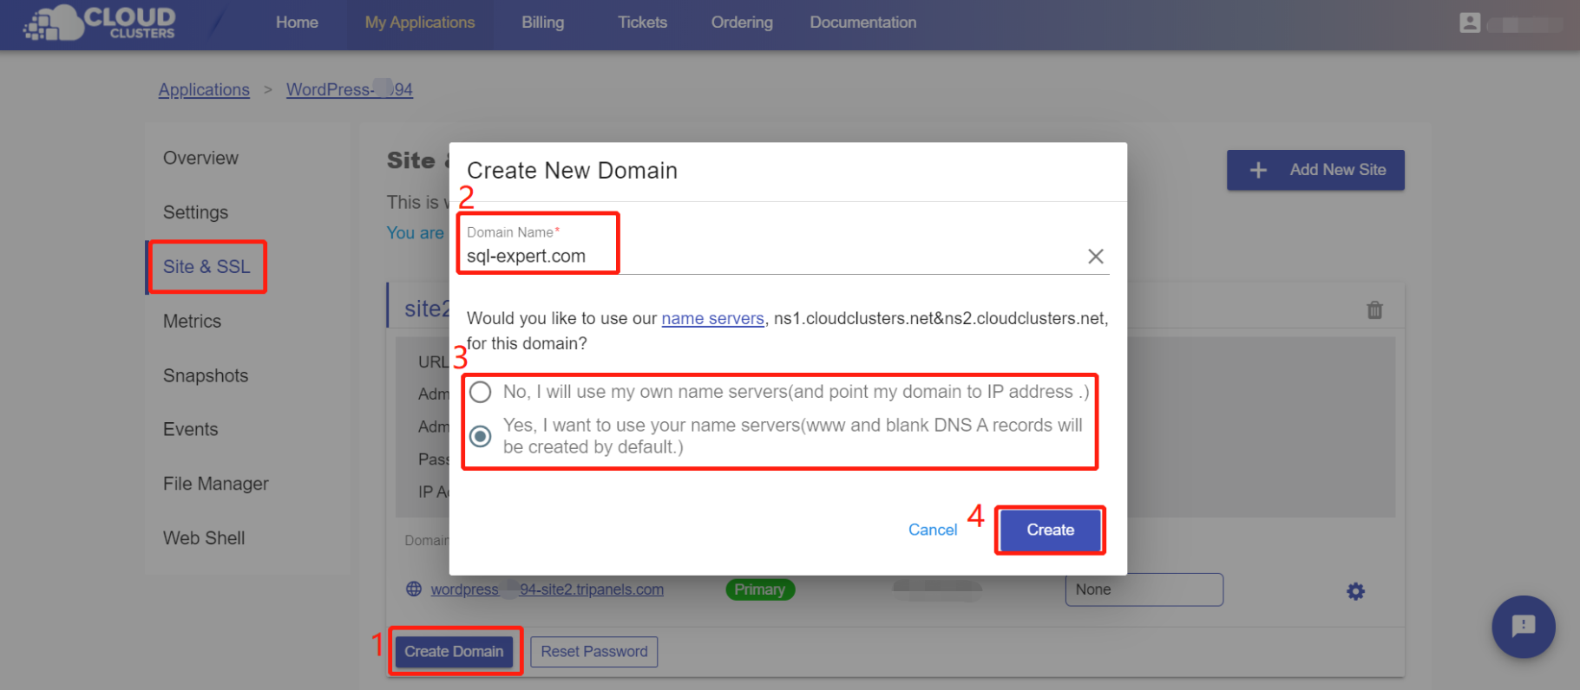Viewport: 1580px width, 690px height.
Task: Click the Reset Password button
Action: pos(594,652)
